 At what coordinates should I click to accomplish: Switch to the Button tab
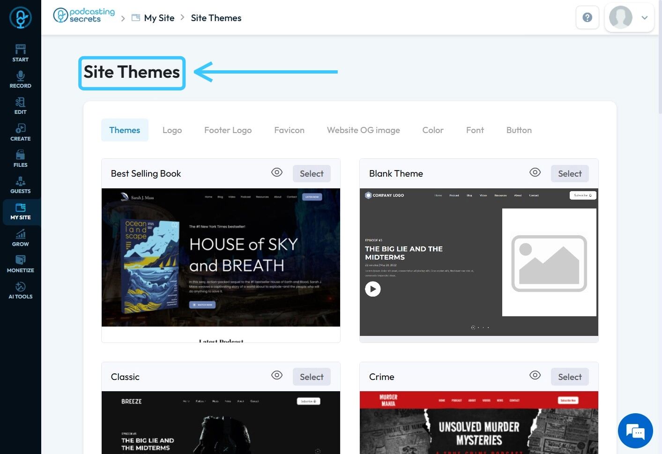519,130
